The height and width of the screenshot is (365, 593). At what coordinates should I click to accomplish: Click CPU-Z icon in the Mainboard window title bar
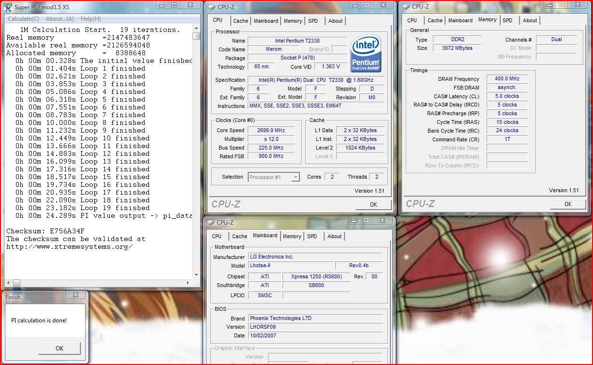point(211,222)
